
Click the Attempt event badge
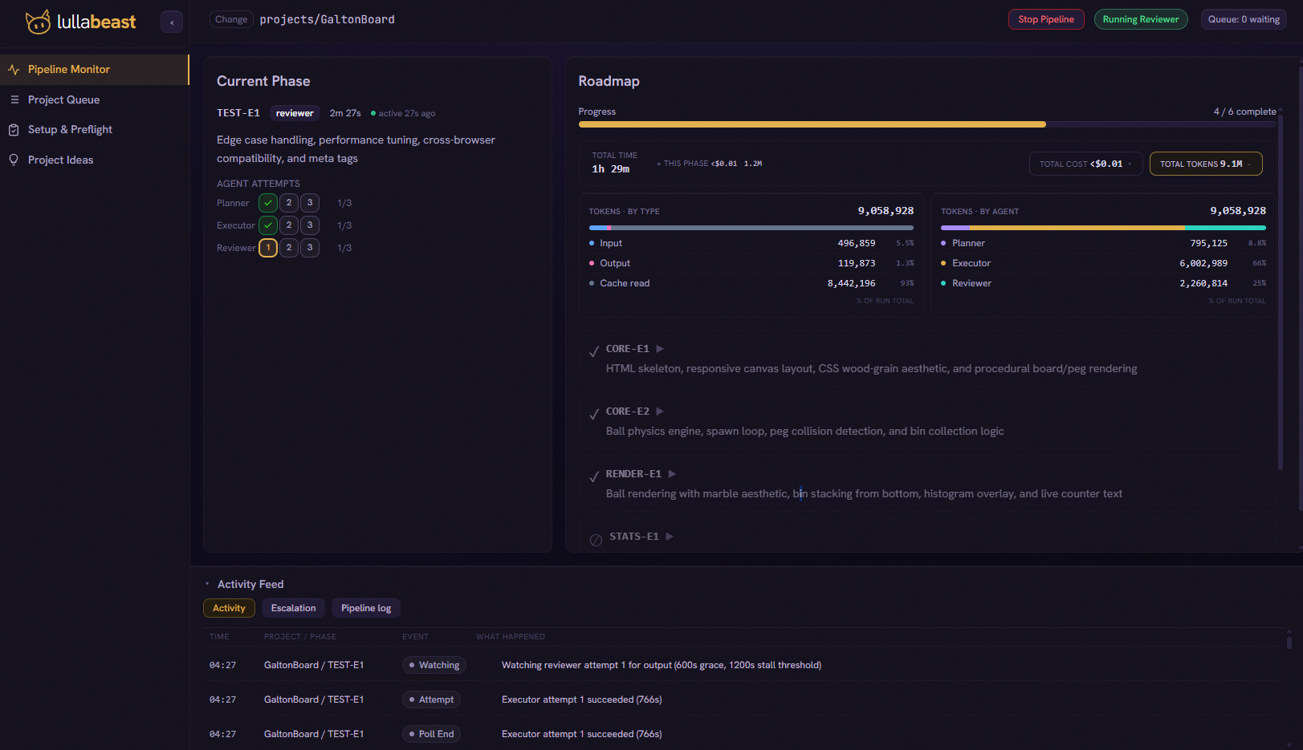coord(431,699)
